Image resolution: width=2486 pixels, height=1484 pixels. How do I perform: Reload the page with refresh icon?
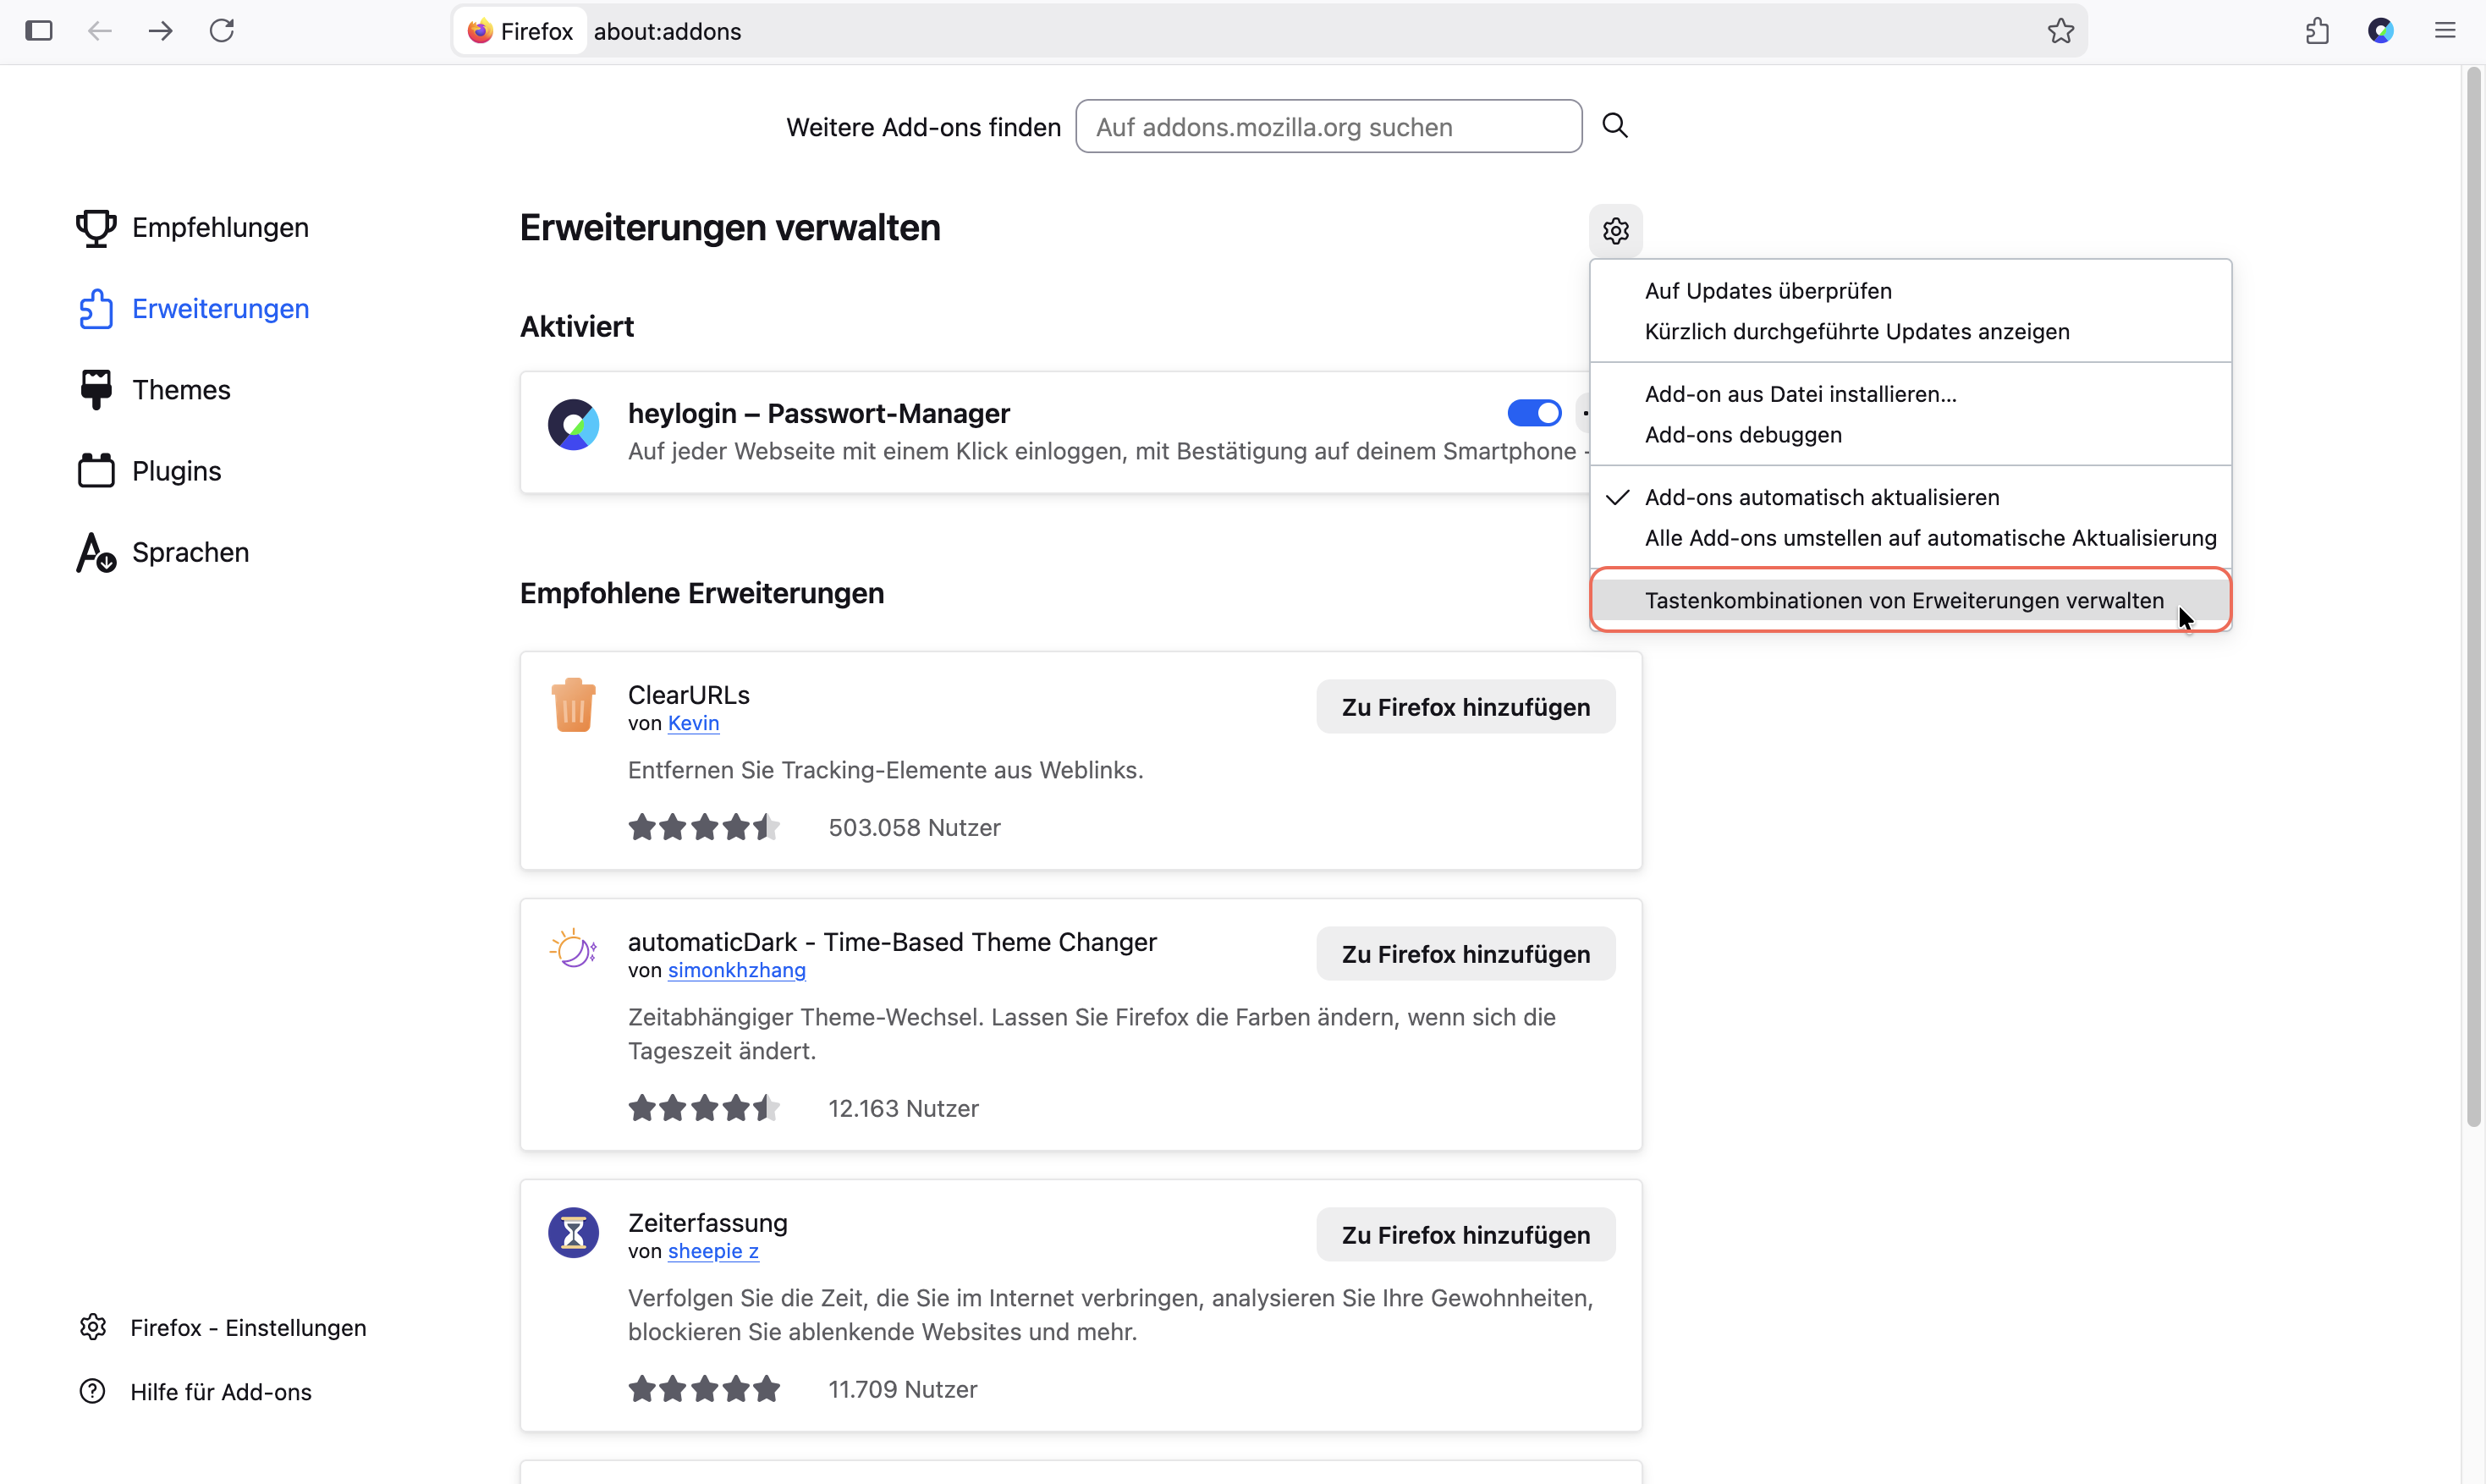pos(222,31)
